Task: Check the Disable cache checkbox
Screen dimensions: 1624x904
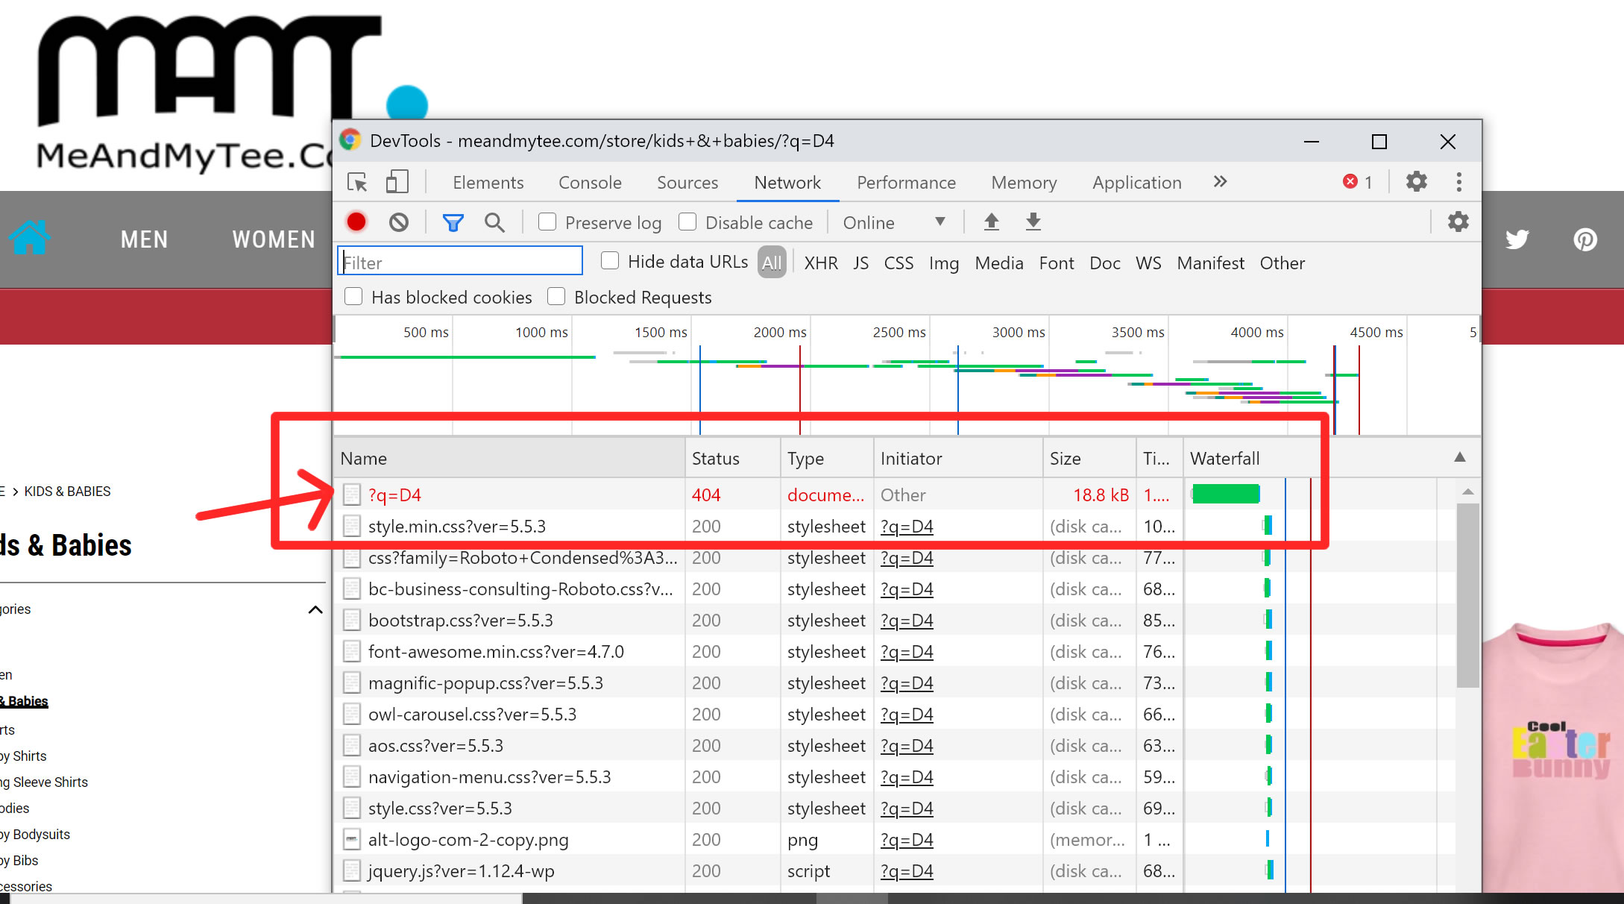Action: (x=687, y=222)
